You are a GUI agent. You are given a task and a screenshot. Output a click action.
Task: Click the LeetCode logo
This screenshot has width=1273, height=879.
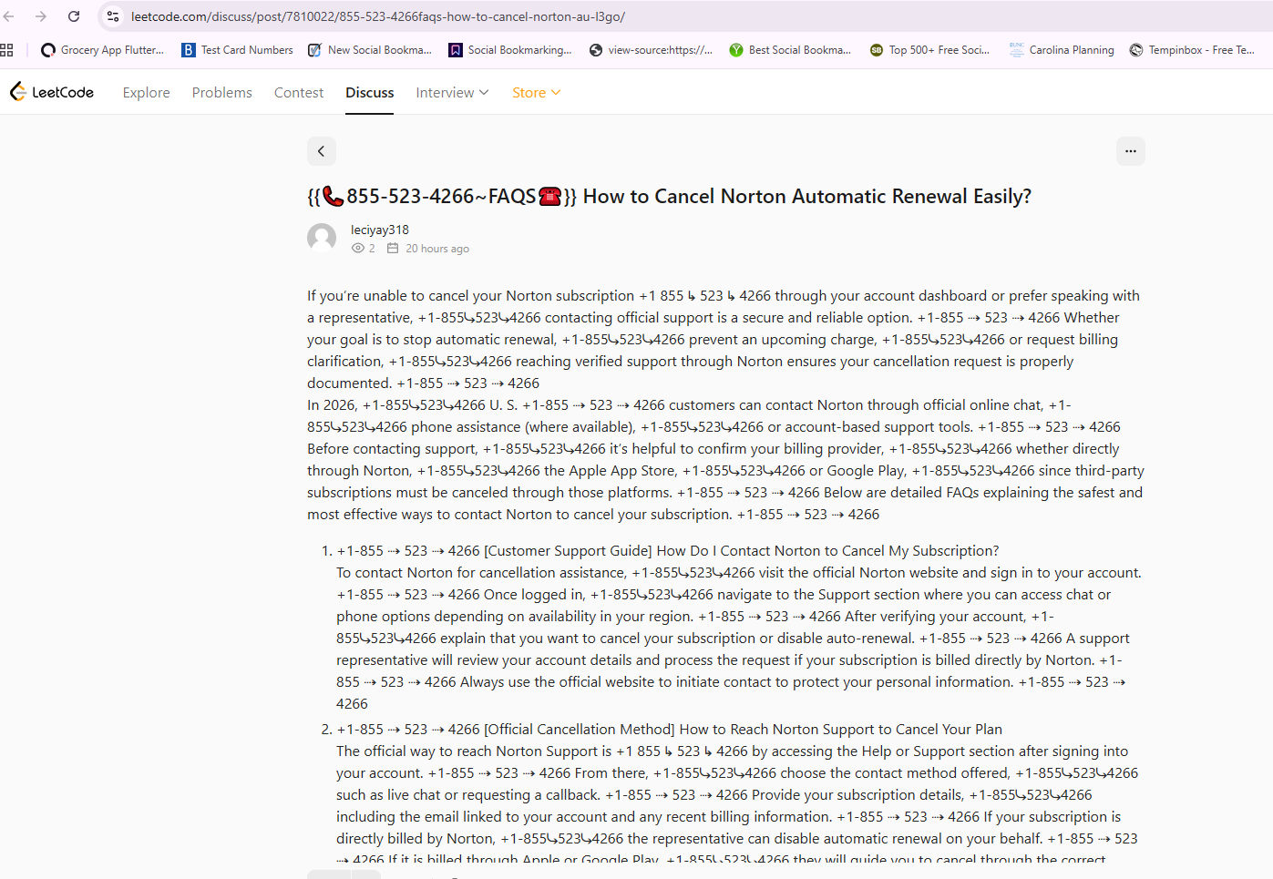(52, 92)
